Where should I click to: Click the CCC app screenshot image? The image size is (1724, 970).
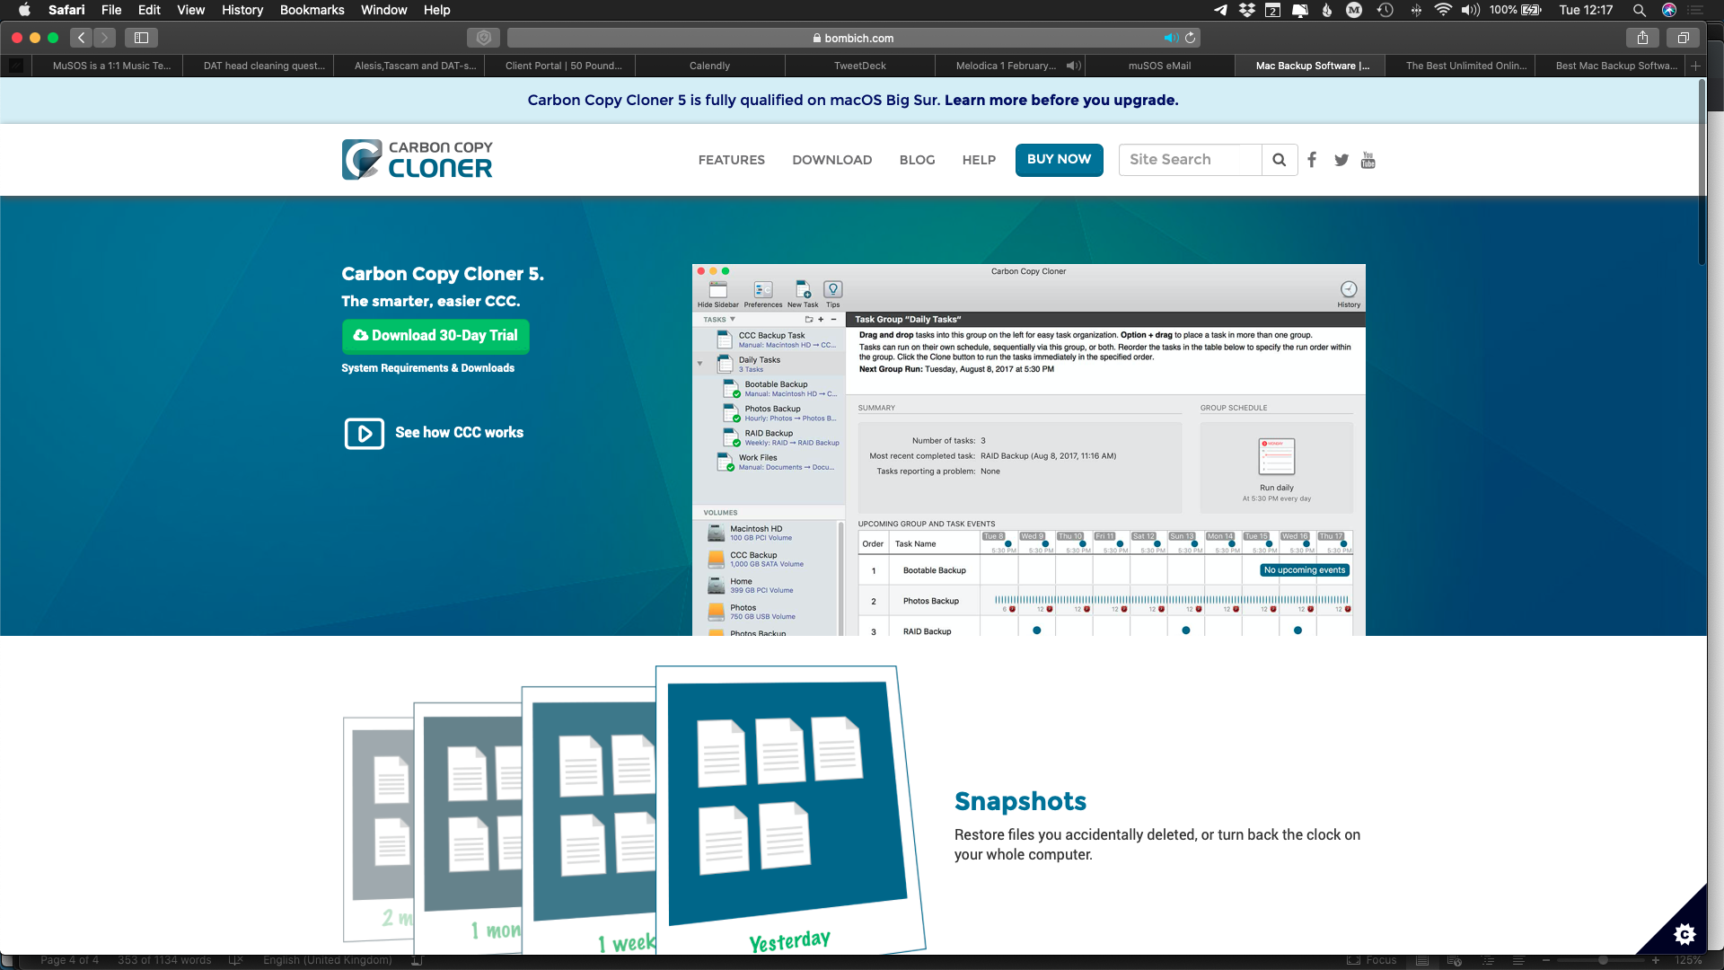pyautogui.click(x=1029, y=450)
